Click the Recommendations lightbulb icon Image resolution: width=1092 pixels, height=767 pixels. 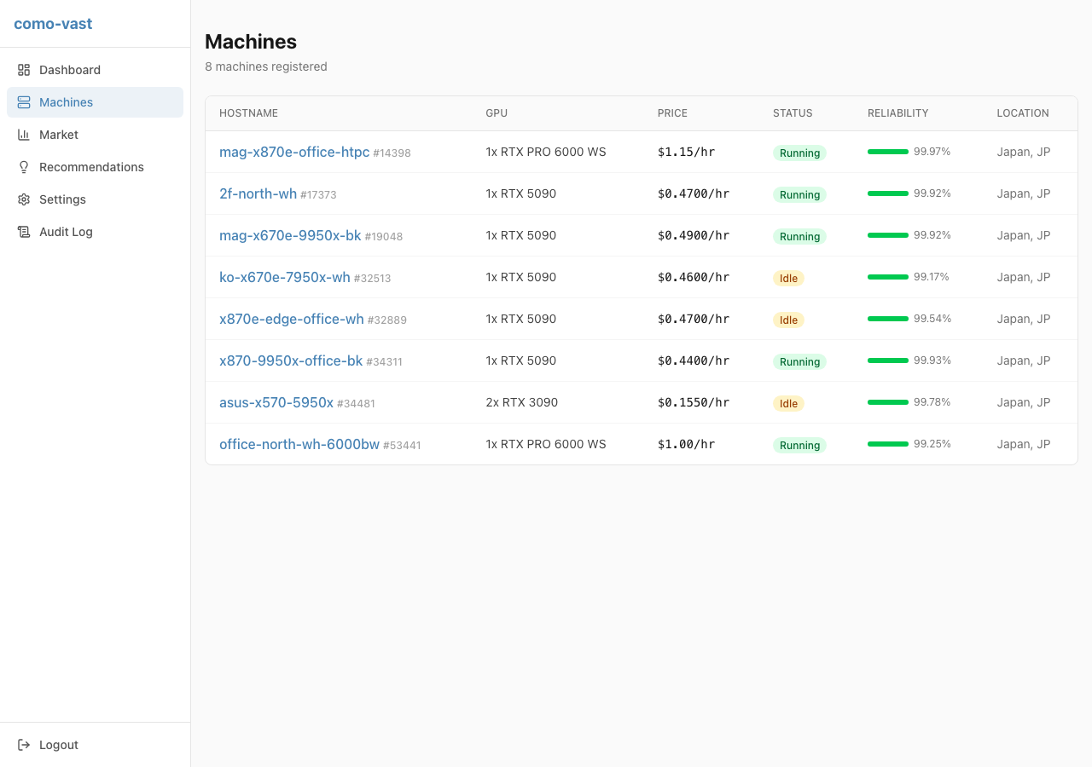click(x=24, y=167)
